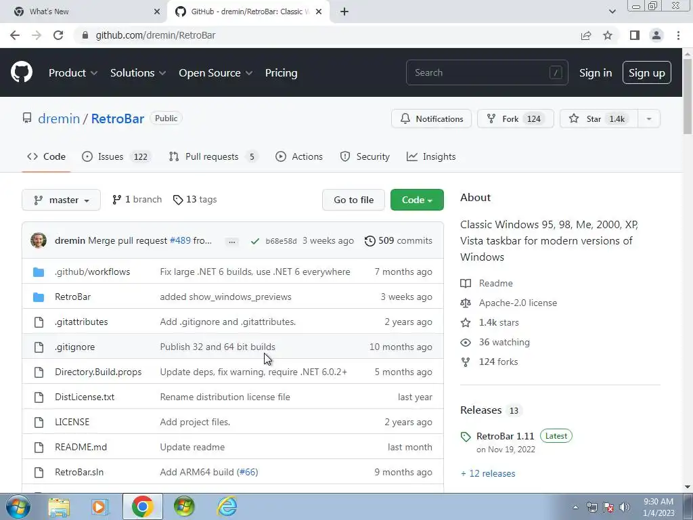Launch Windows Media Player from taskbar
The height and width of the screenshot is (520, 693).
pyautogui.click(x=100, y=506)
